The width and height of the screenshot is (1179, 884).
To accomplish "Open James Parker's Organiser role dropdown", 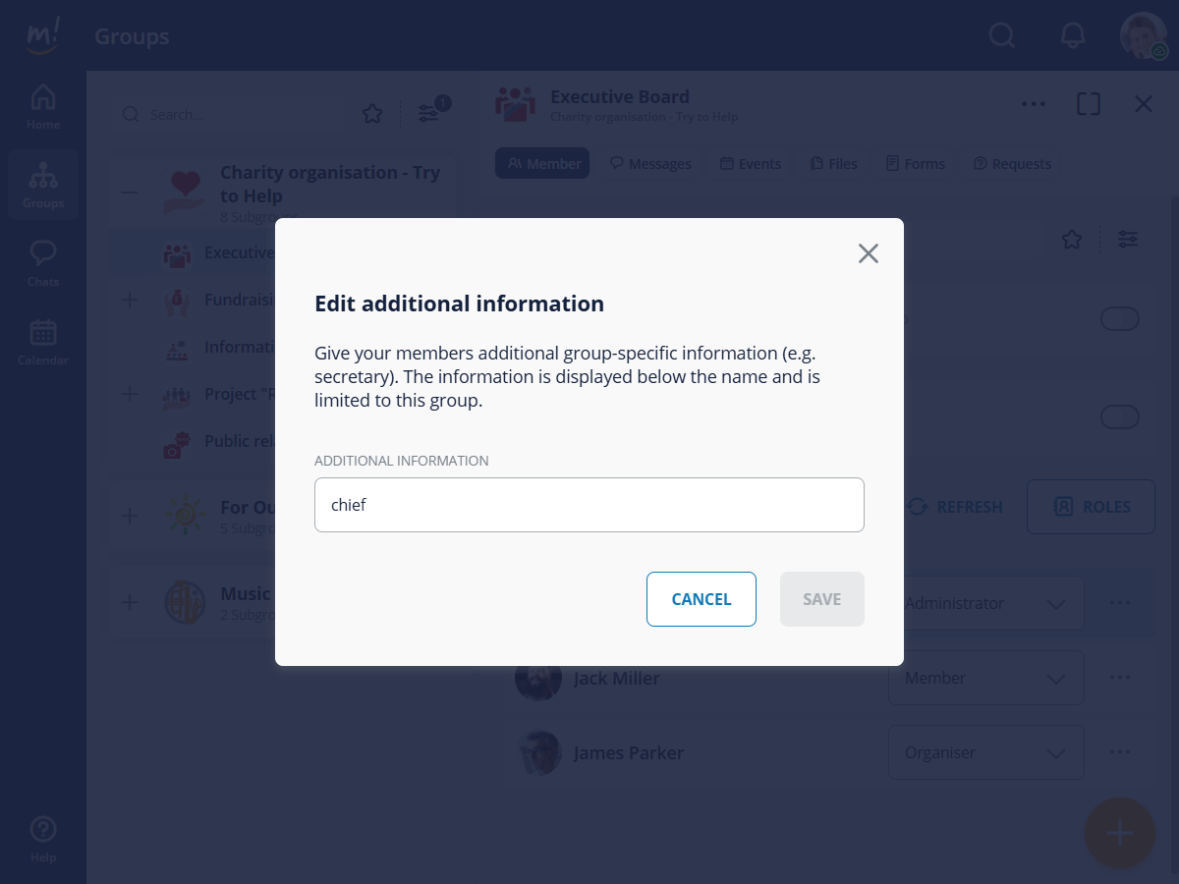I will pos(986,752).
